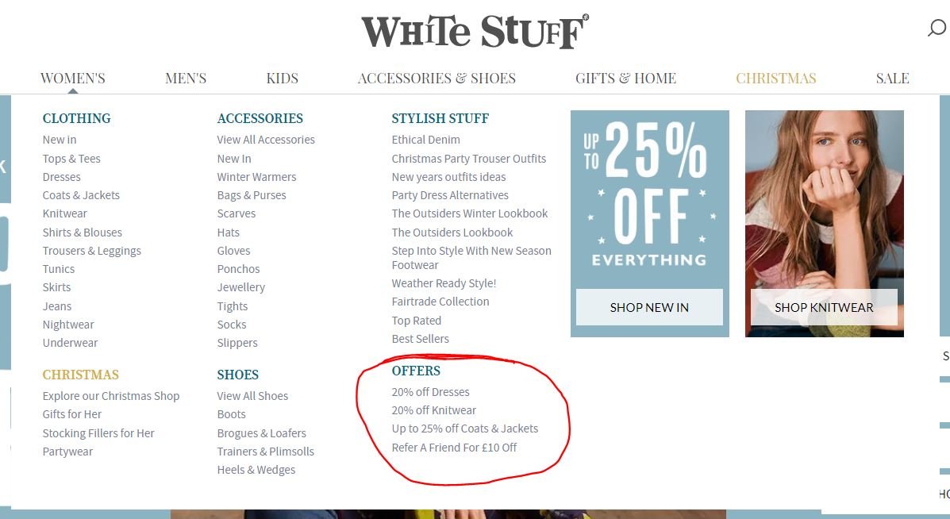Open the Sale section
The width and height of the screenshot is (950, 519).
(x=892, y=78)
